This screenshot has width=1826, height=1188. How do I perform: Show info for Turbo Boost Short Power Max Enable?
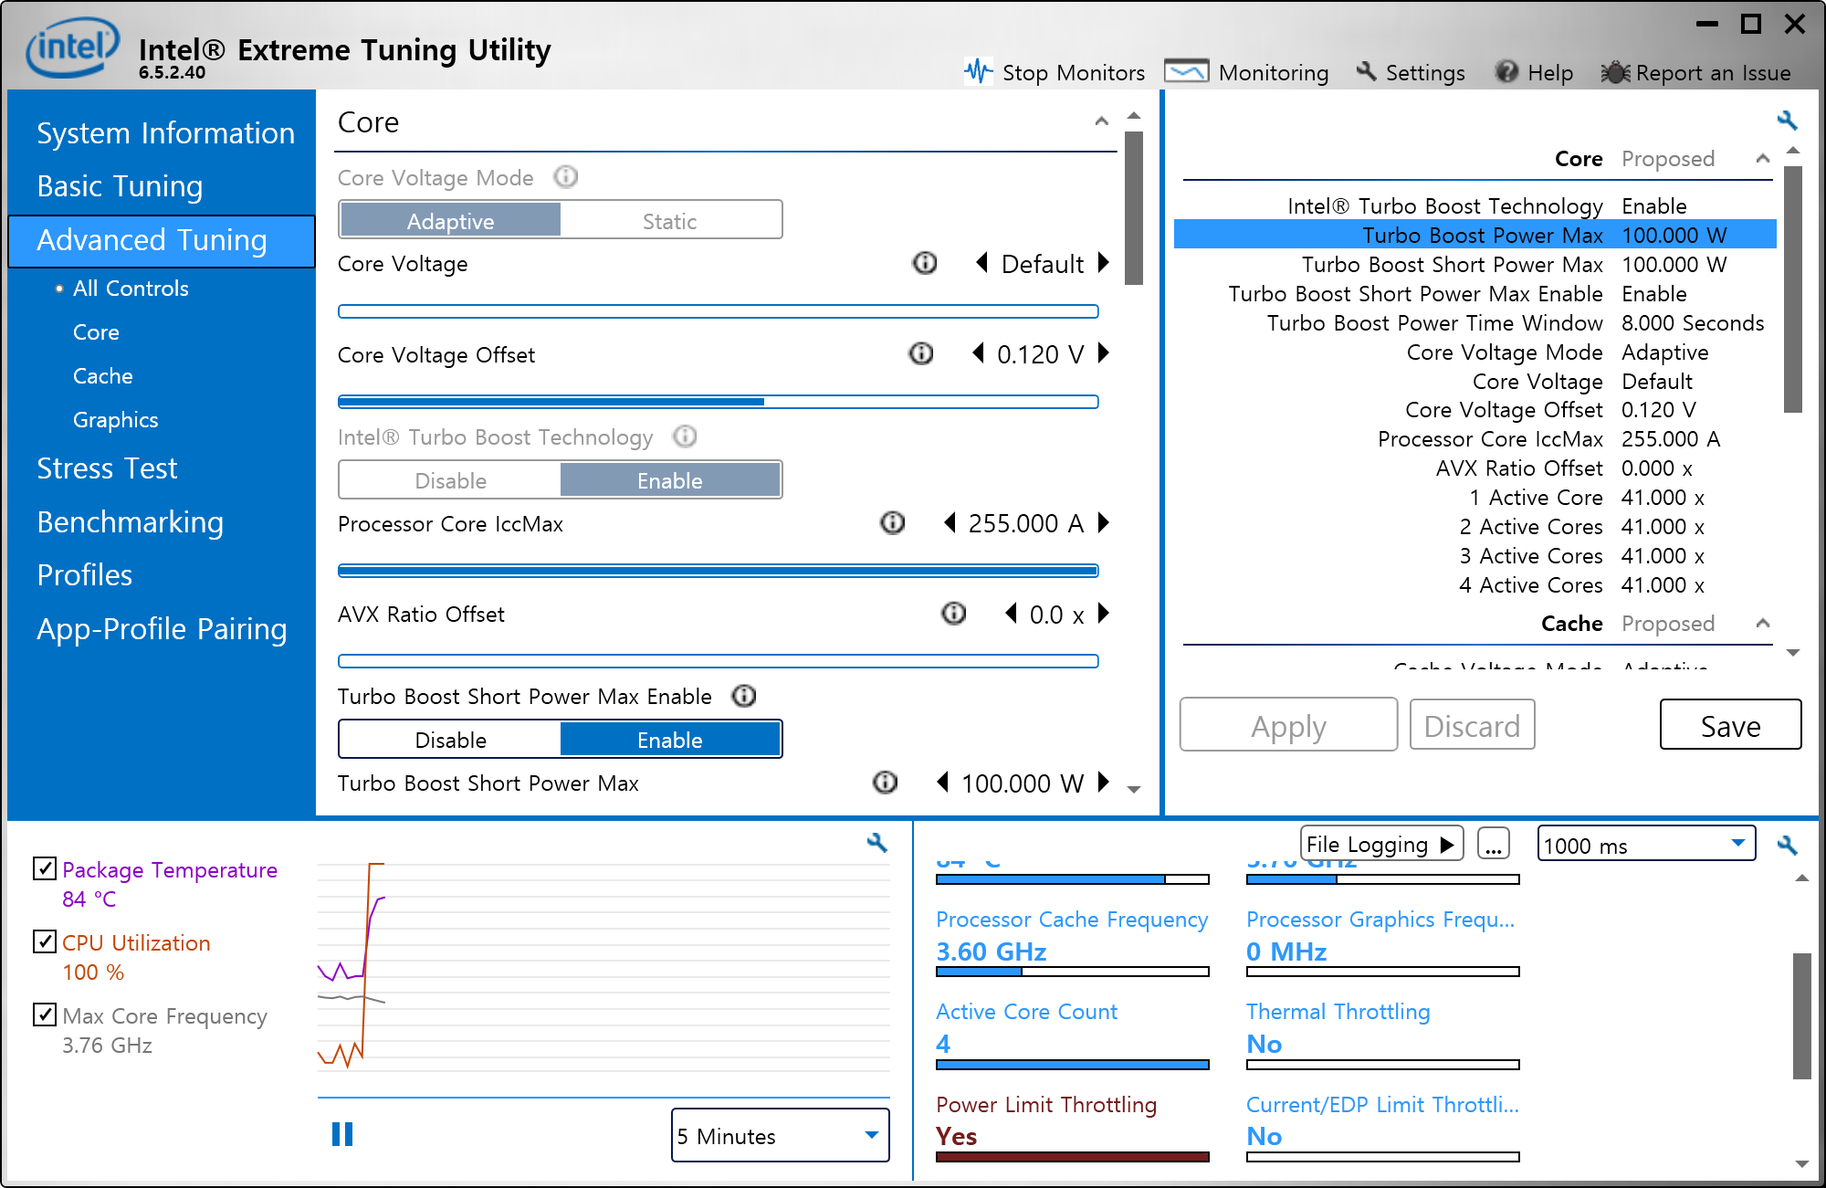tap(744, 696)
